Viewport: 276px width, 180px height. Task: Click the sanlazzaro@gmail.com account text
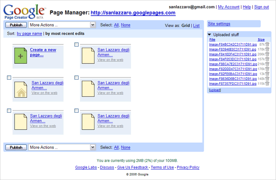(192, 7)
